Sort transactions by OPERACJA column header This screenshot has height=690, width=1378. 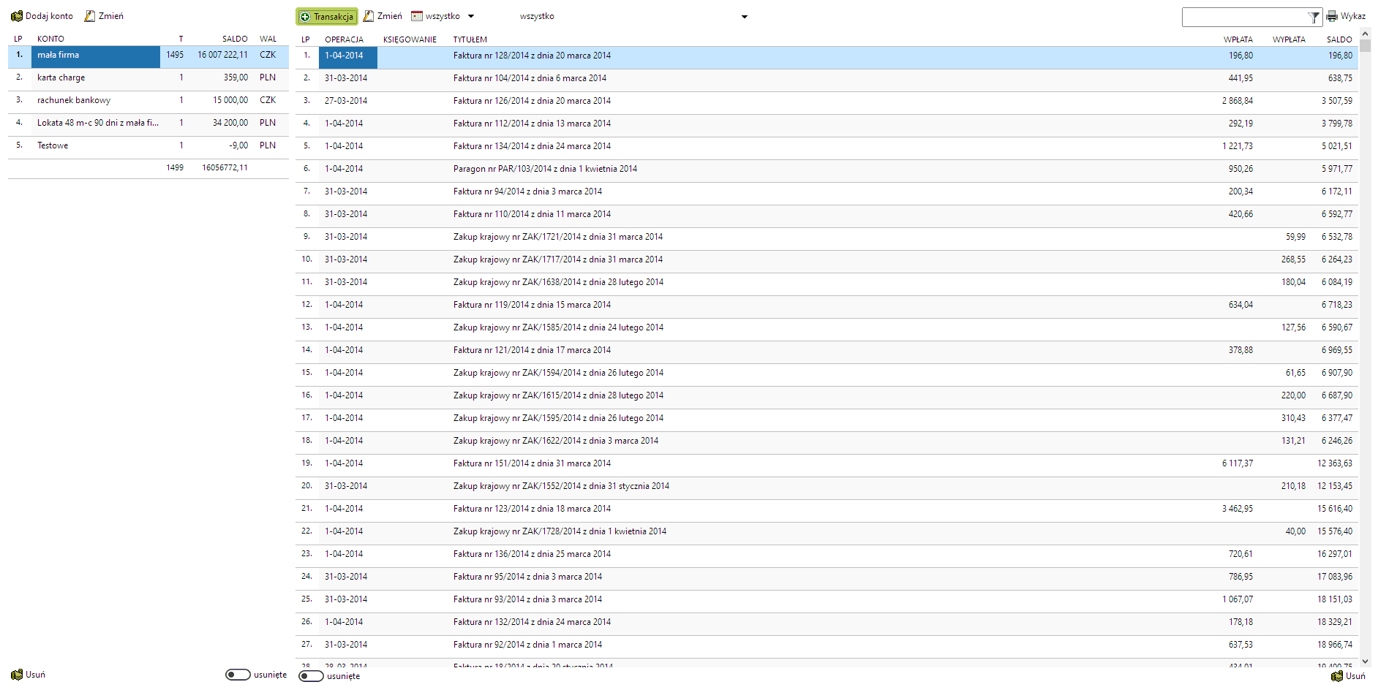[x=344, y=39]
